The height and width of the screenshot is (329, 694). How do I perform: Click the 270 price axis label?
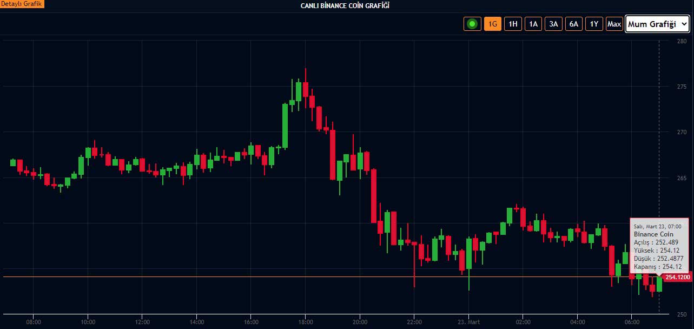coord(681,132)
